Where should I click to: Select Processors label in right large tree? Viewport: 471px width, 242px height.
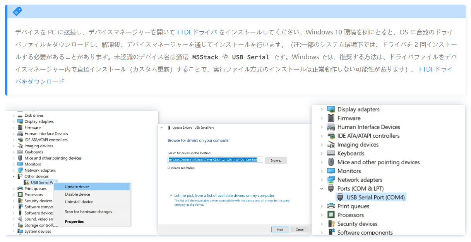(x=351, y=215)
